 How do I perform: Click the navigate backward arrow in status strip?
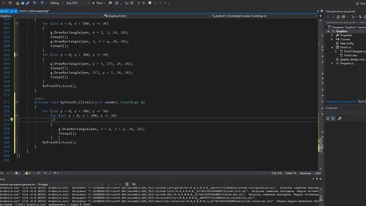(39, 173)
